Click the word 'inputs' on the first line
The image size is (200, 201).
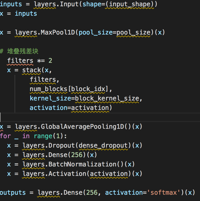pos(11,4)
